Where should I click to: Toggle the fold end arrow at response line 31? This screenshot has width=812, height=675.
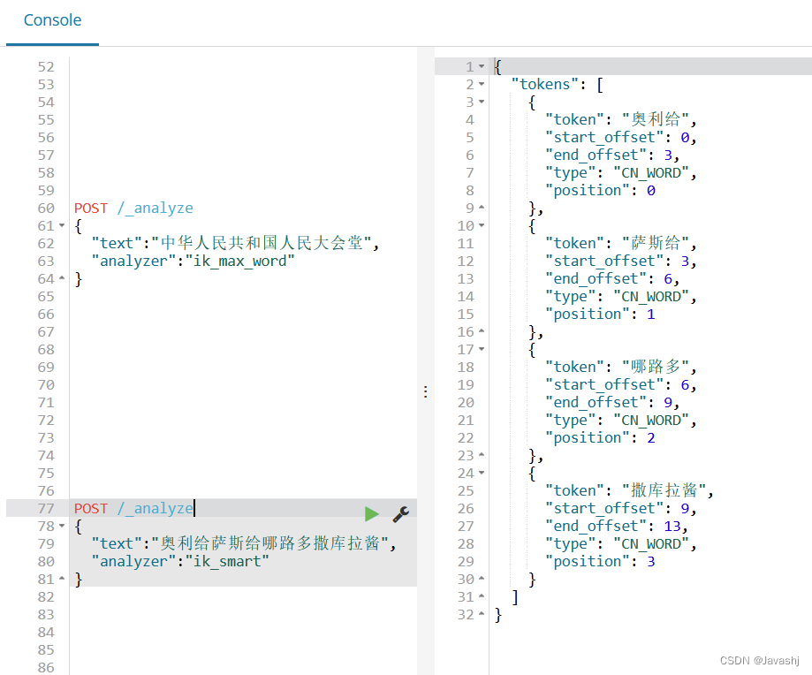482,596
